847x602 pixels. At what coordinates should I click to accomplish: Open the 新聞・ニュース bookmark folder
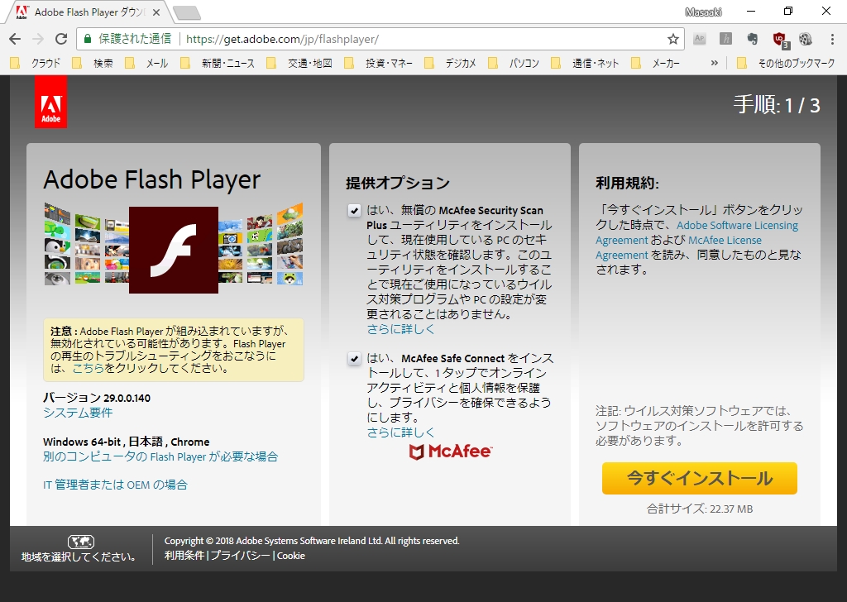coord(218,63)
